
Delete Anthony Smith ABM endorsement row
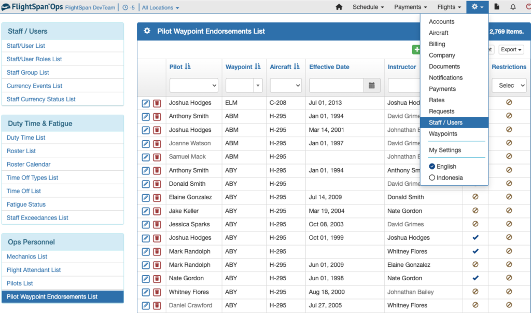157,116
